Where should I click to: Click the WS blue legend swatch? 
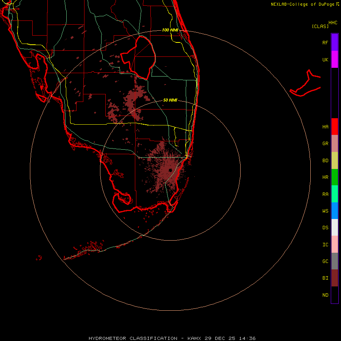coord(335,211)
